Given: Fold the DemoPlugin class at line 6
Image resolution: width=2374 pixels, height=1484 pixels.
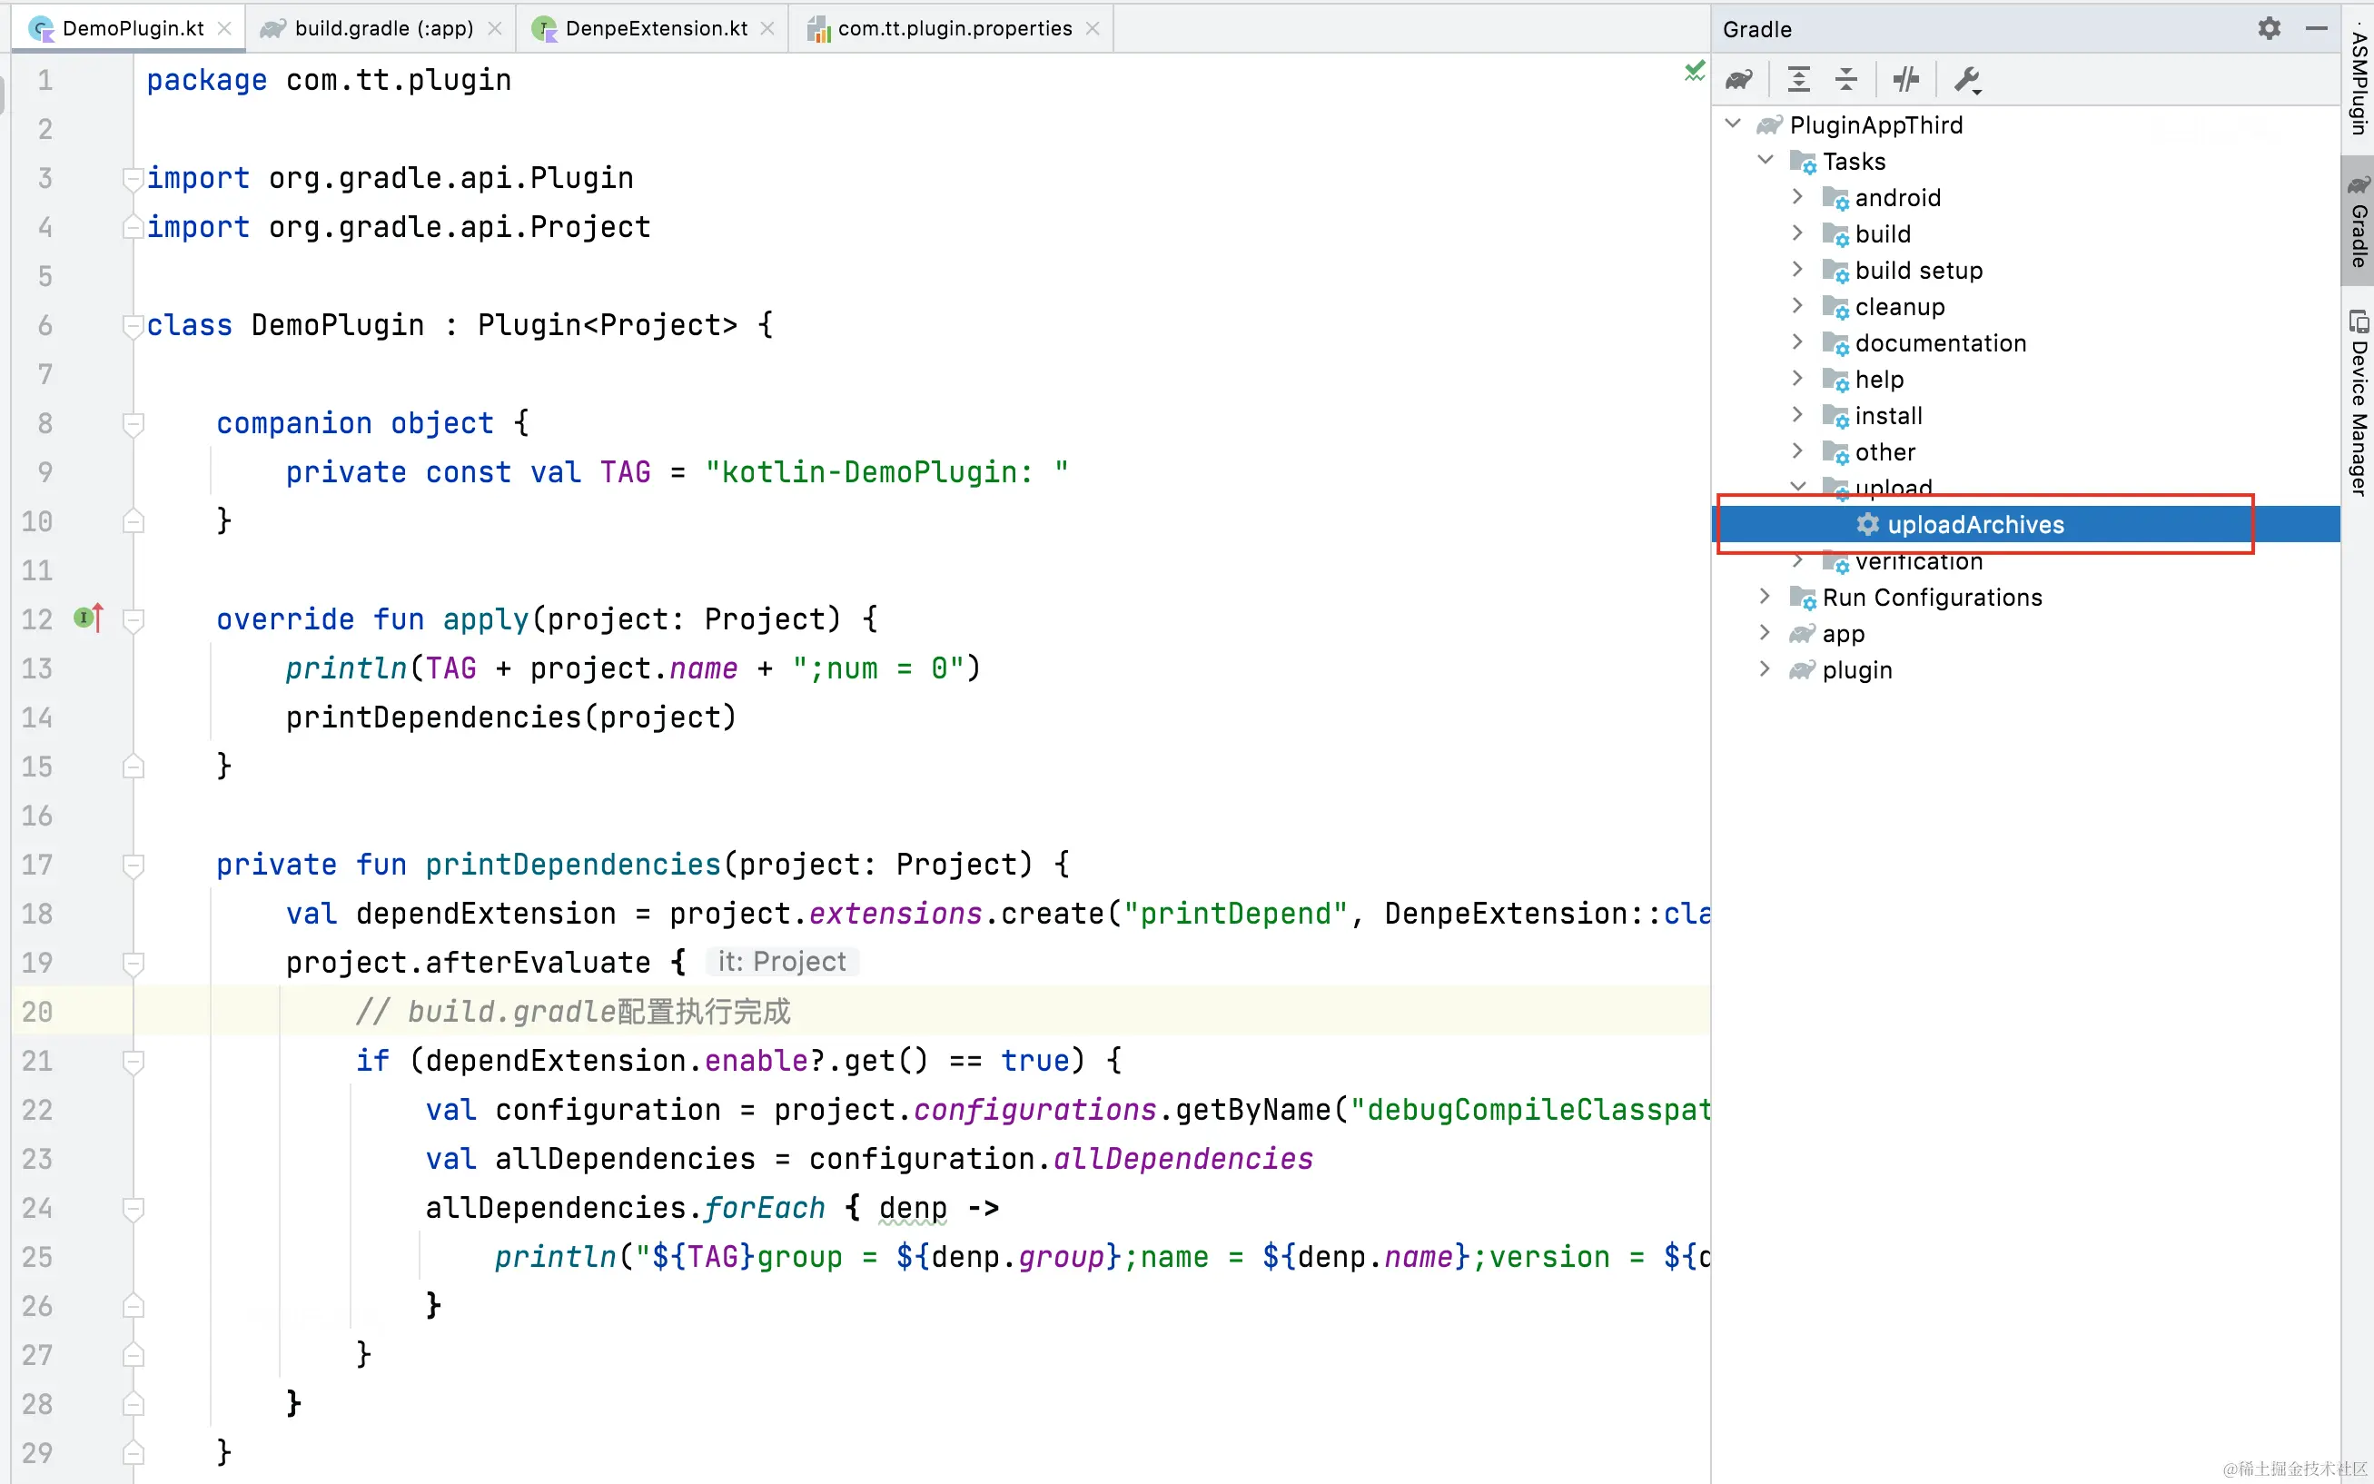Looking at the screenshot, I should click(x=134, y=326).
